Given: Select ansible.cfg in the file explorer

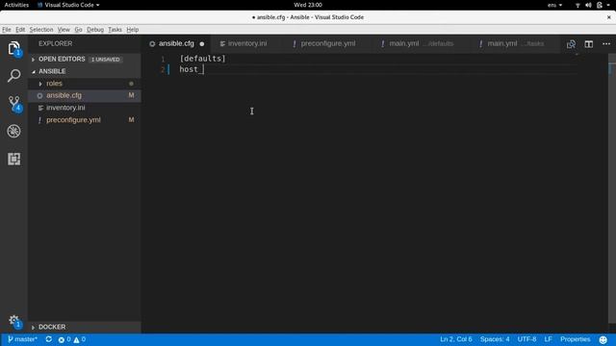Looking at the screenshot, I should 85,96.
